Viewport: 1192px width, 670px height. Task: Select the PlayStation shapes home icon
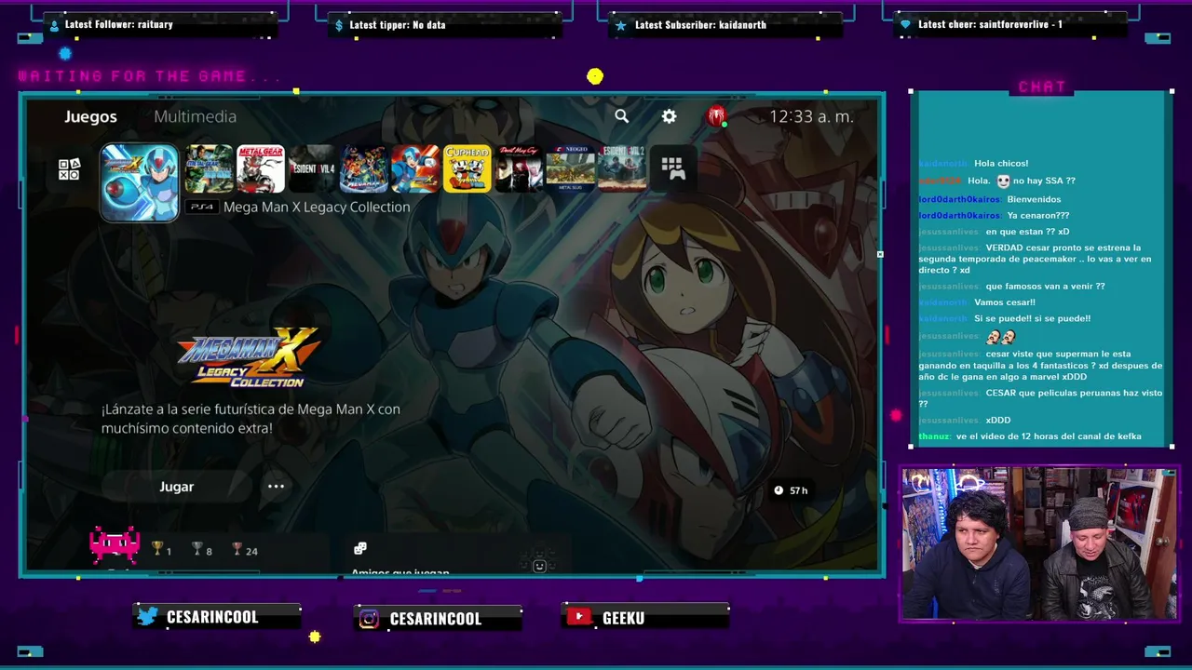pyautogui.click(x=69, y=169)
